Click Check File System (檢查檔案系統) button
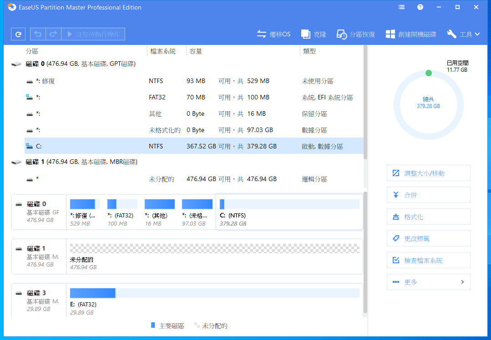The height and width of the screenshot is (340, 491). click(x=428, y=261)
